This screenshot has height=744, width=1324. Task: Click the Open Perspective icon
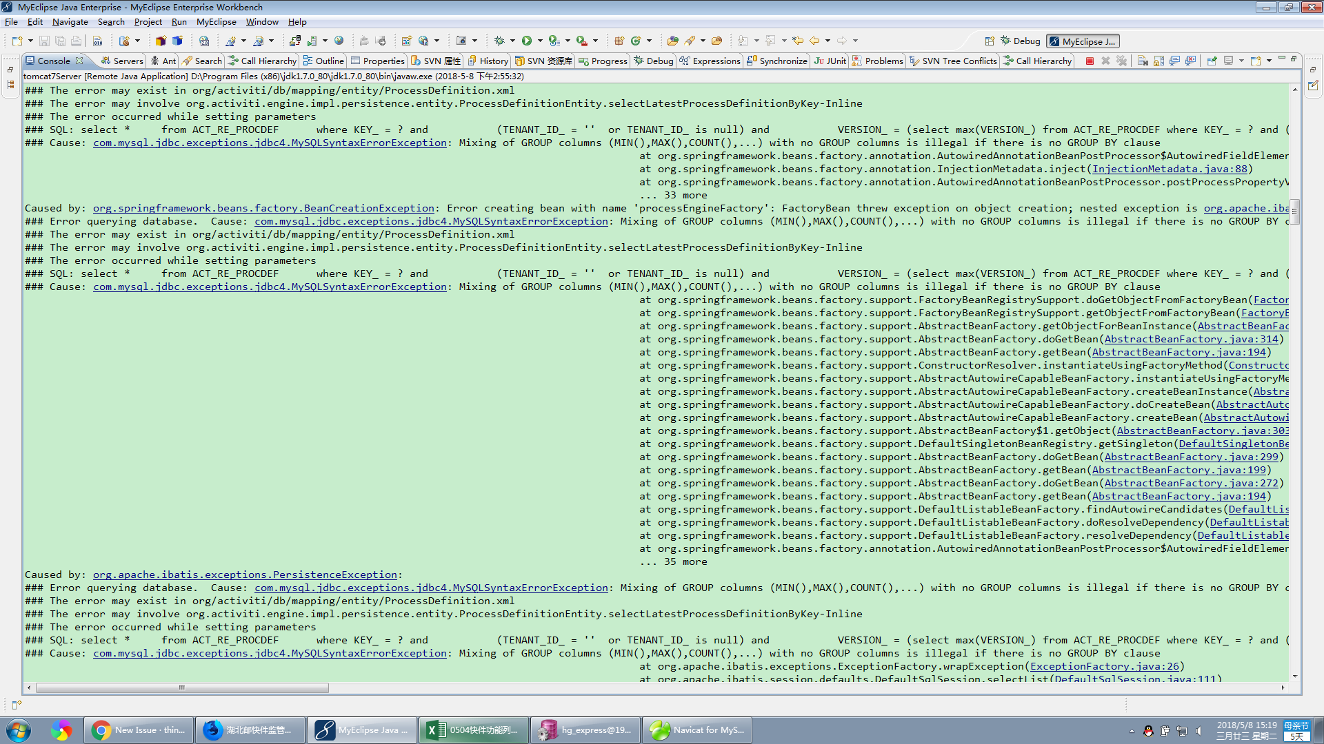990,41
